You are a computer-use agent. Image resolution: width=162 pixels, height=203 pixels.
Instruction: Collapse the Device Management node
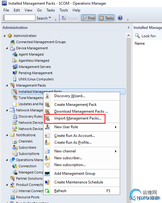7,48
